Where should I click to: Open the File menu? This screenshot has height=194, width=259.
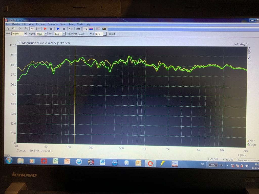point(8,24)
